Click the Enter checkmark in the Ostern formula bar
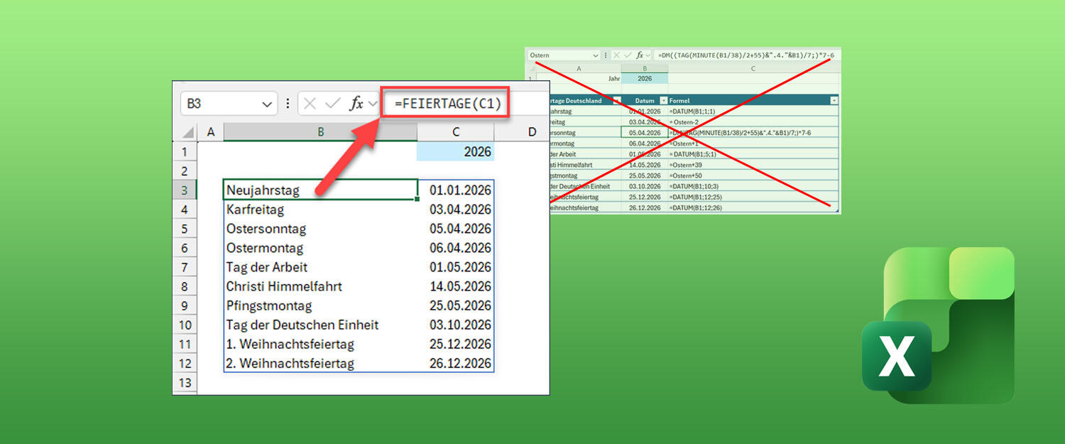 coord(628,55)
